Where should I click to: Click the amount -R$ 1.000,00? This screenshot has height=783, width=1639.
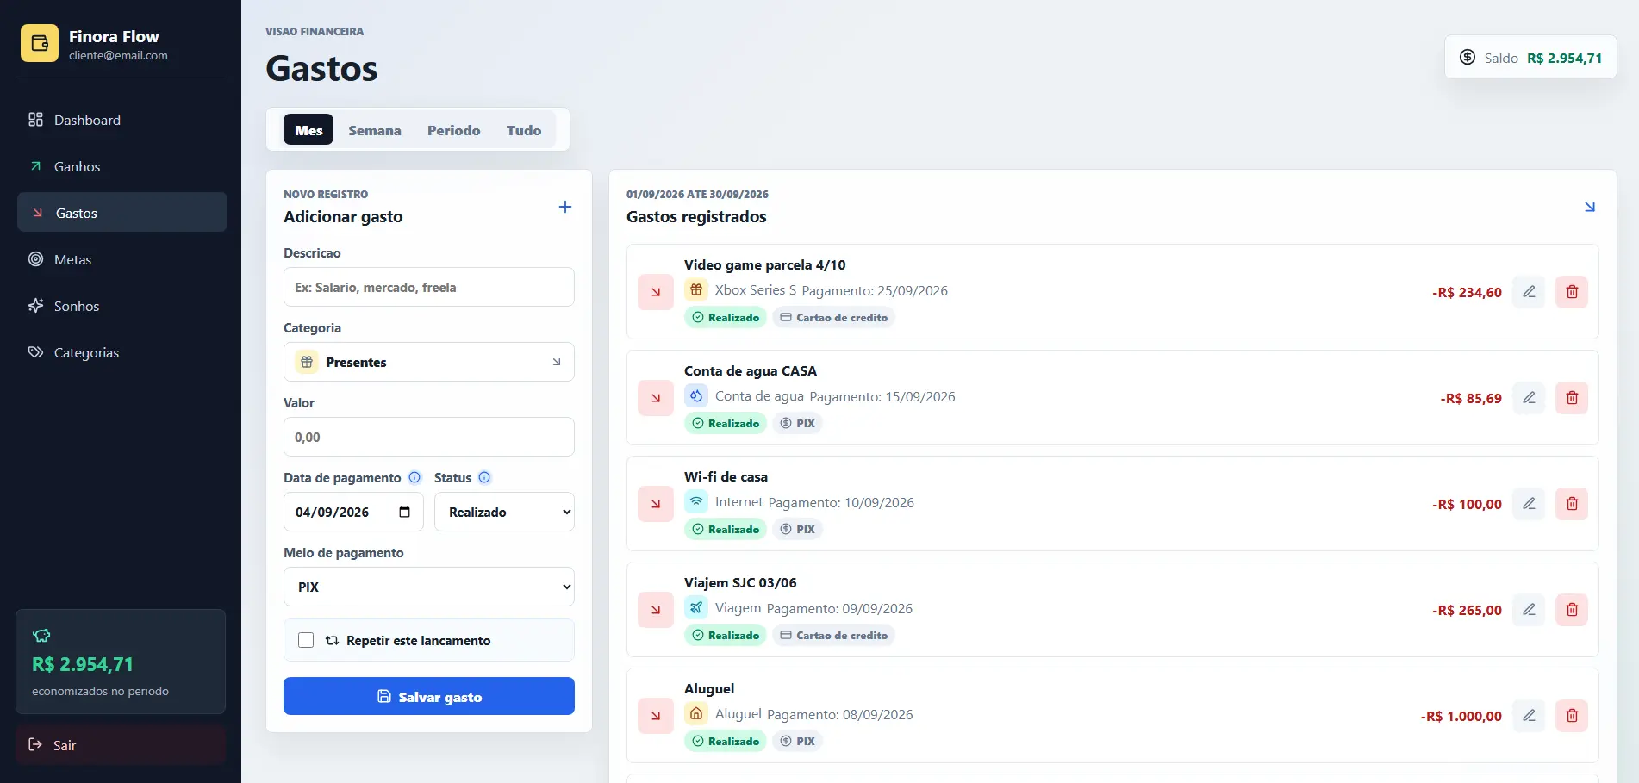pyautogui.click(x=1461, y=716)
